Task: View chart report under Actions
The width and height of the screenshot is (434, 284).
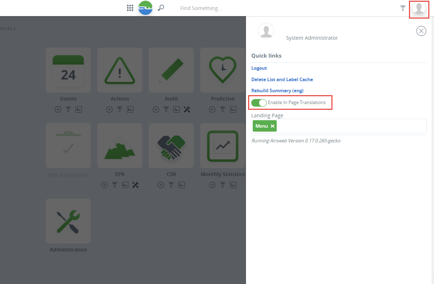Action: click(130, 109)
